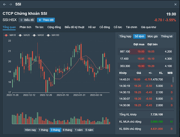Toggle the MA50 legend line
This screenshot has height=137, width=180.
[38, 35]
